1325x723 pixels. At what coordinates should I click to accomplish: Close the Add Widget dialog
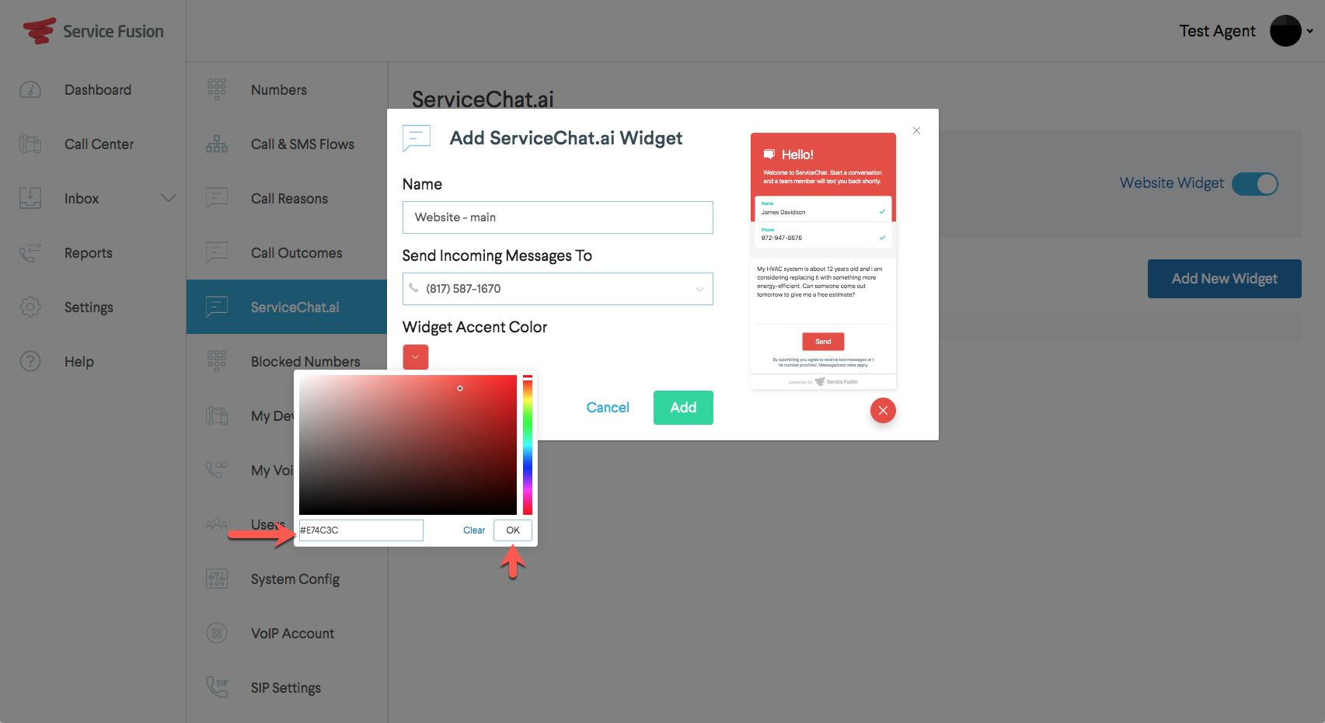coord(917,130)
